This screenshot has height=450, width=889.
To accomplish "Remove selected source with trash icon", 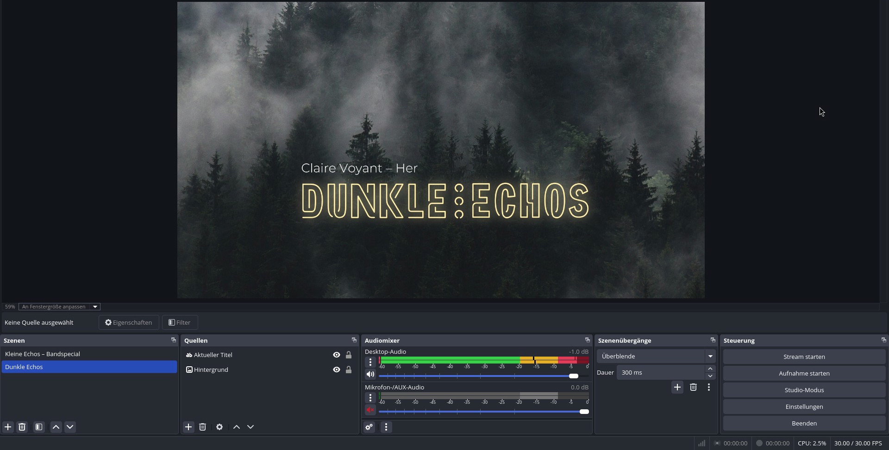I will point(202,427).
